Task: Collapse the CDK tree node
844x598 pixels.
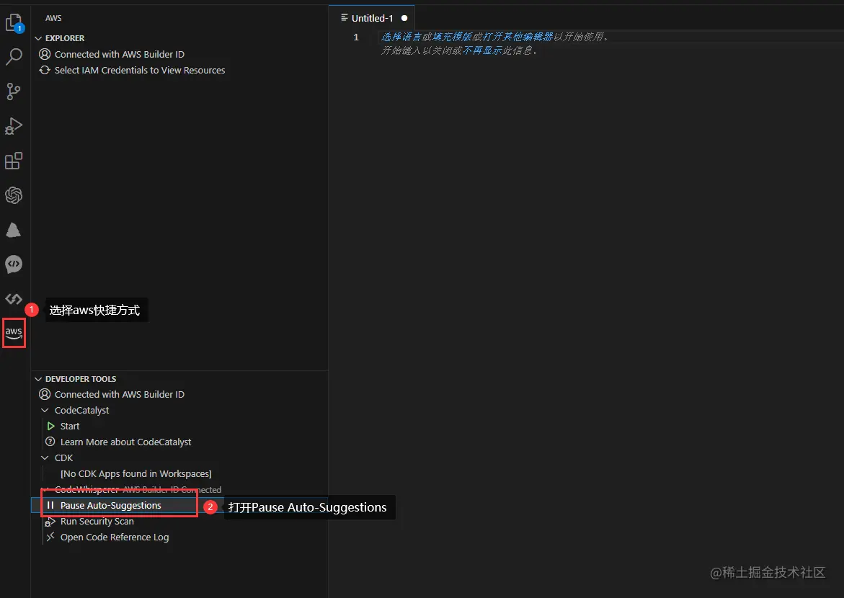Action: pyautogui.click(x=45, y=458)
